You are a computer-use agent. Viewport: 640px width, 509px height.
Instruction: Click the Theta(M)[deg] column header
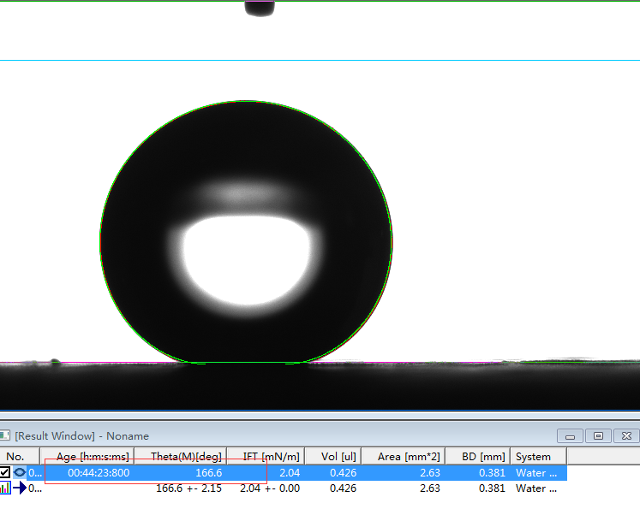point(186,456)
